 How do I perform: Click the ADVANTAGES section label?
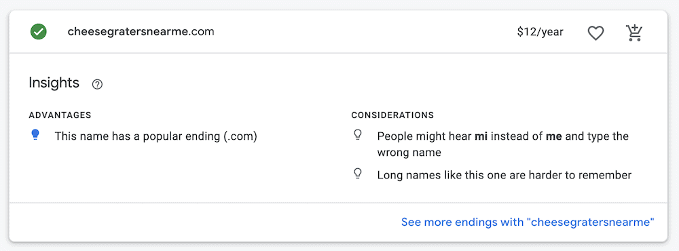coord(60,115)
